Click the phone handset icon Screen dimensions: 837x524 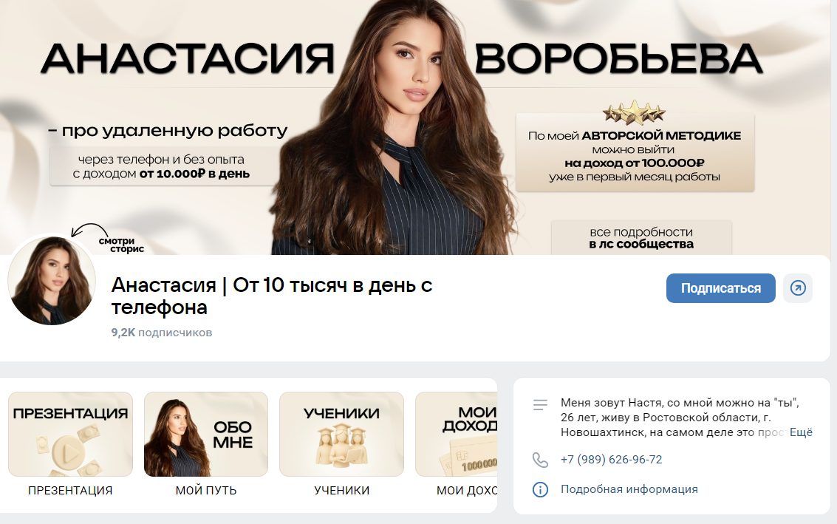click(x=540, y=460)
